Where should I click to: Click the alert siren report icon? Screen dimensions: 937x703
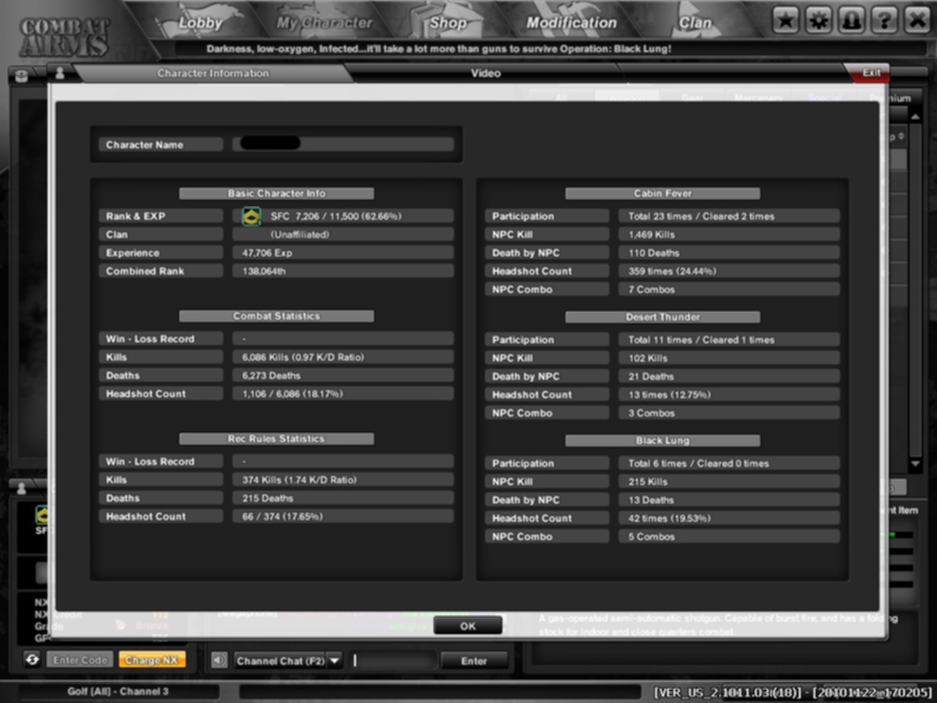(x=852, y=21)
